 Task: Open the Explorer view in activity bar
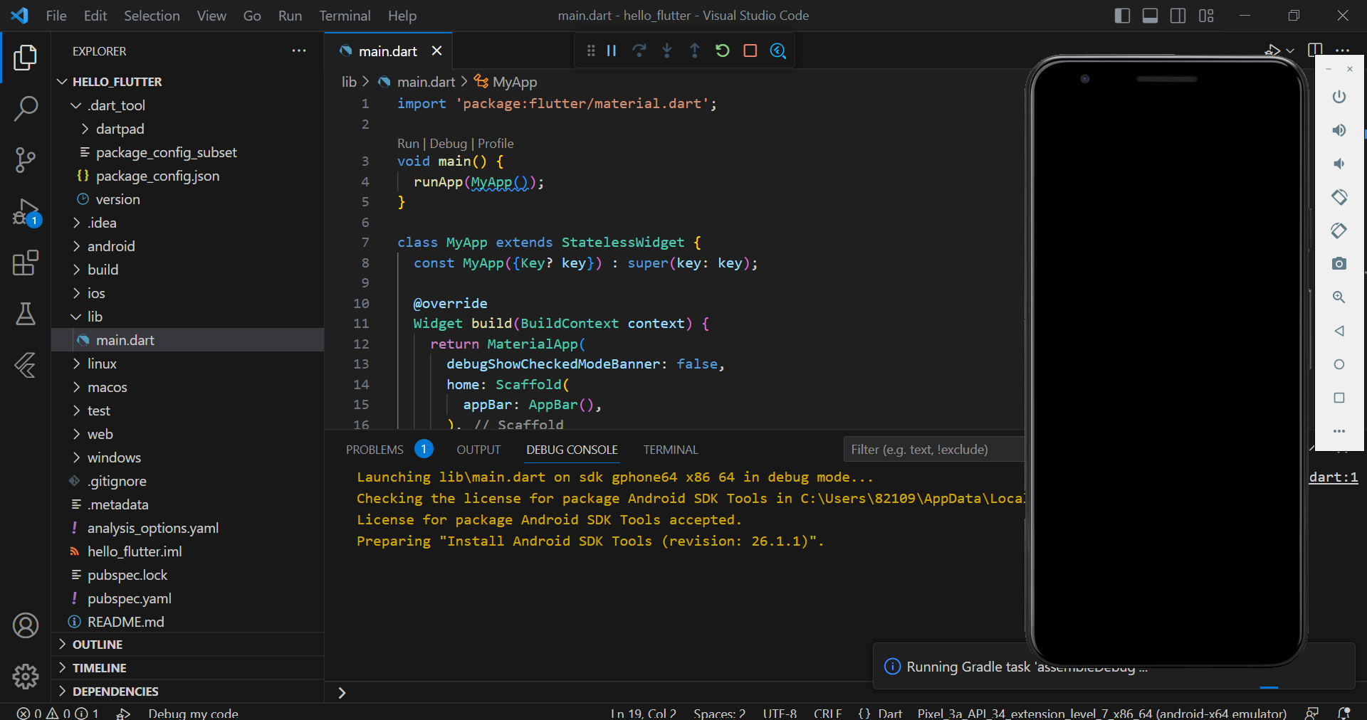point(26,58)
